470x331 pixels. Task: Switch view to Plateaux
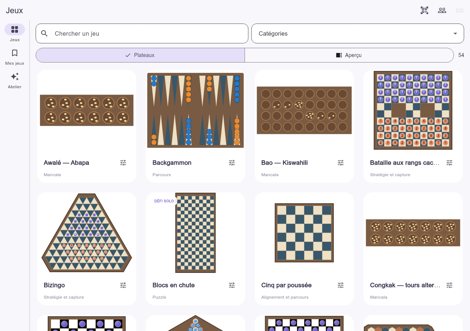pyautogui.click(x=140, y=55)
